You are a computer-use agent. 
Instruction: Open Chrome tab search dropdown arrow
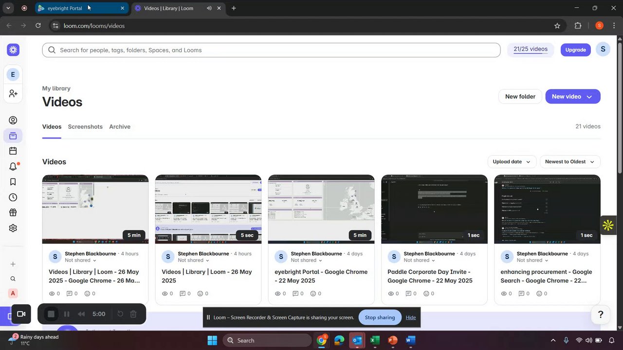[8, 8]
